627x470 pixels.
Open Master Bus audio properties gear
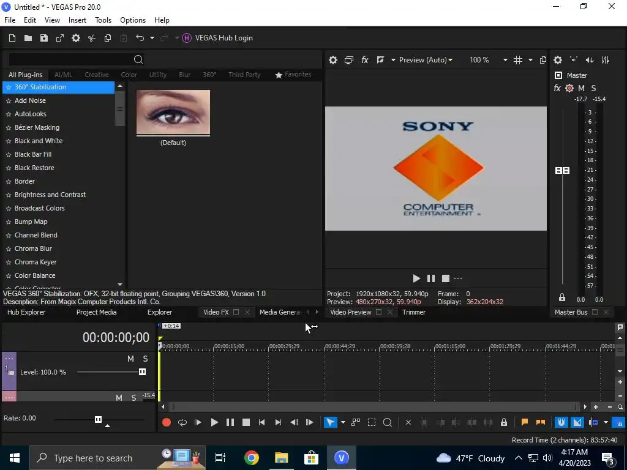(558, 60)
